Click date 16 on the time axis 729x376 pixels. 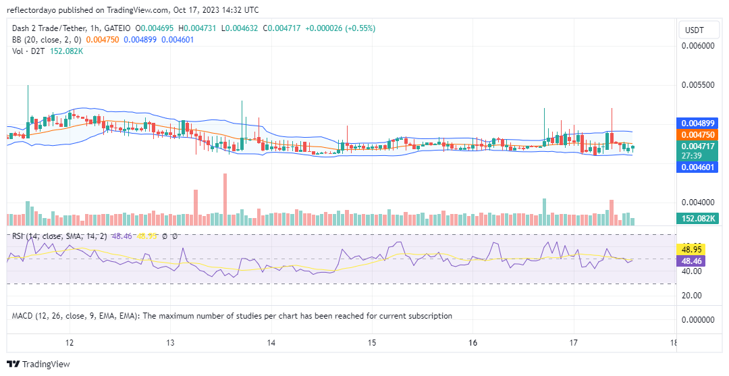coord(473,342)
